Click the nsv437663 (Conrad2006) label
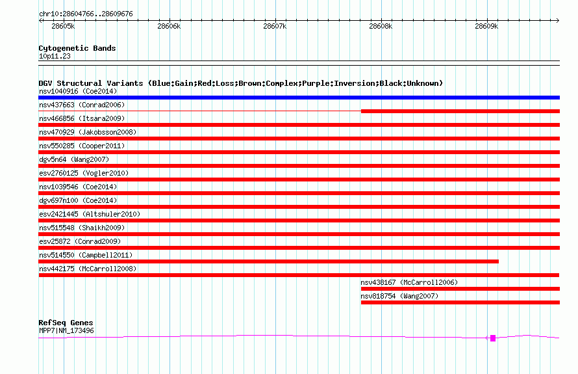The image size is (578, 374). 82,105
